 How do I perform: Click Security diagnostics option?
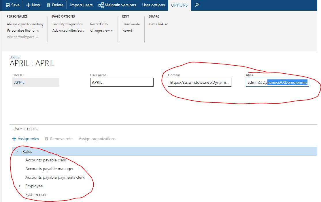67,24
